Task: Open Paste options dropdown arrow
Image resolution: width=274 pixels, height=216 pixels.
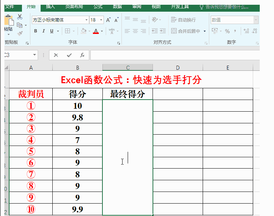Action: pos(8,34)
